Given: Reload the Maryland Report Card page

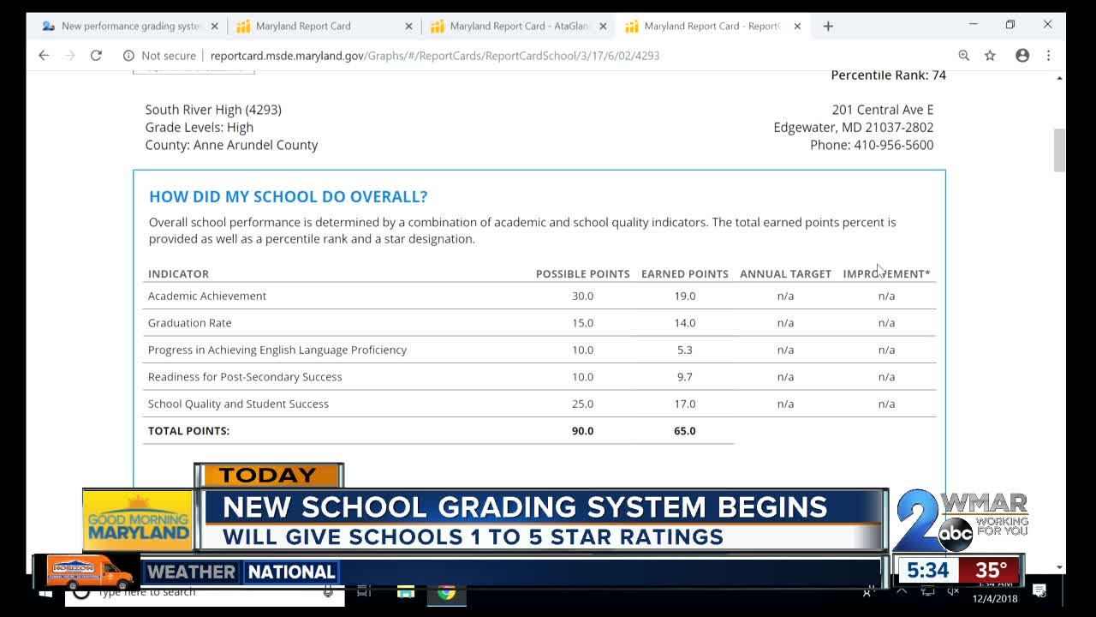Looking at the screenshot, I should [x=96, y=55].
